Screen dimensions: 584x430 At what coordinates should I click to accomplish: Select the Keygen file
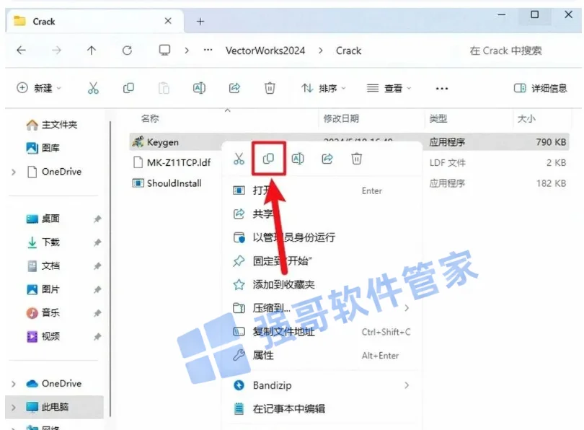pyautogui.click(x=163, y=142)
